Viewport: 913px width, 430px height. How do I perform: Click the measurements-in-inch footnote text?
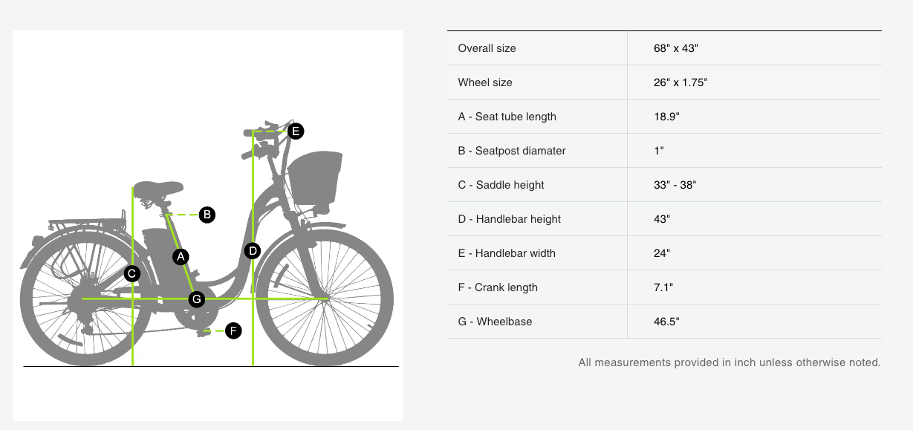coord(729,362)
